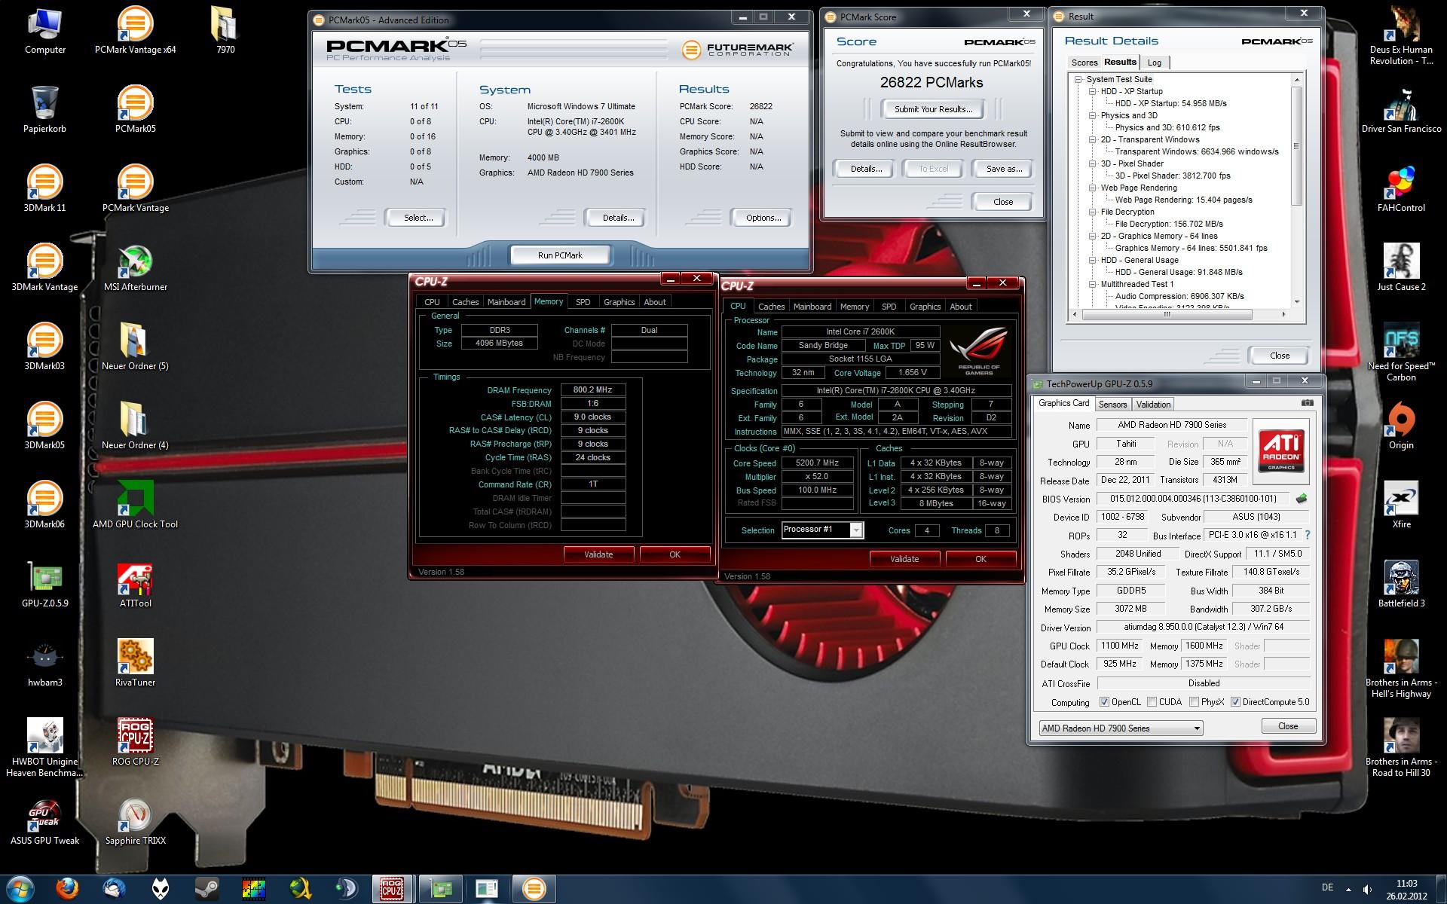Switch to the Scores tab in Result Details
Viewport: 1447px width, 904px height.
[1084, 63]
